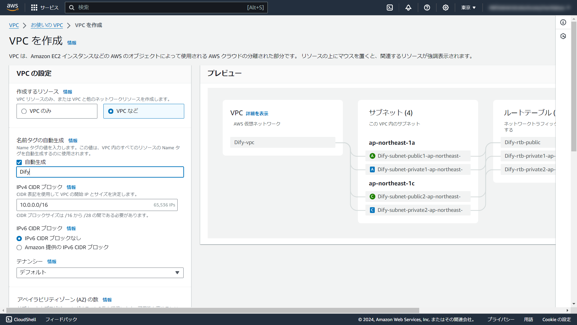
Task: Click the hexagon tutorial icon on right
Action: (563, 36)
